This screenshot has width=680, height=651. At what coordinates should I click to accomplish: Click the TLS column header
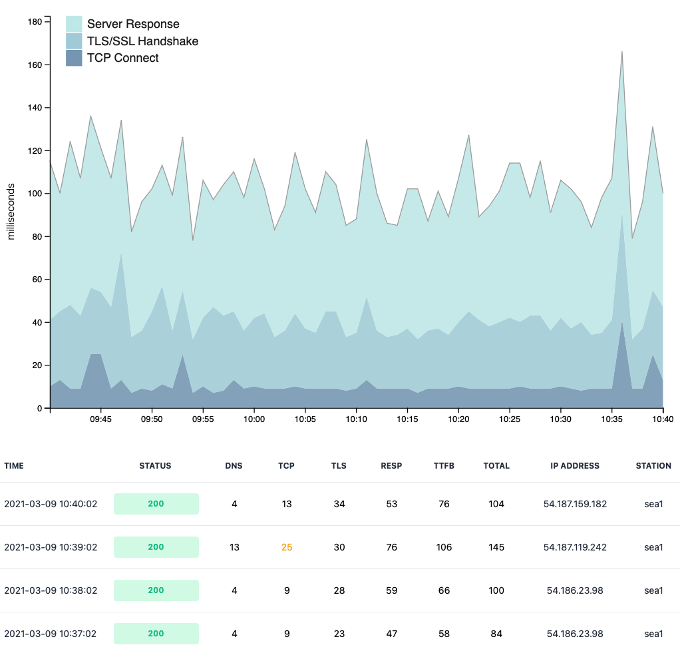(x=339, y=466)
